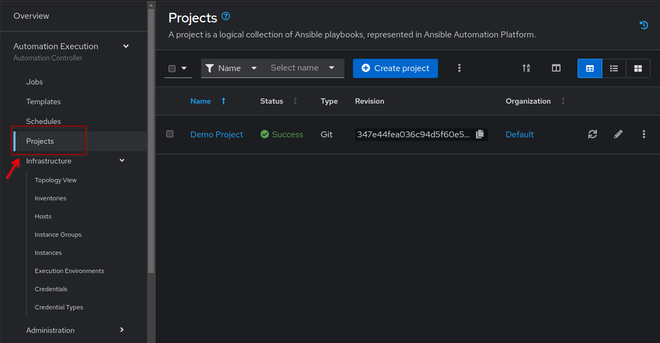This screenshot has height=343, width=660.
Task: Collapse the Automation Execution section
Action: tap(126, 46)
